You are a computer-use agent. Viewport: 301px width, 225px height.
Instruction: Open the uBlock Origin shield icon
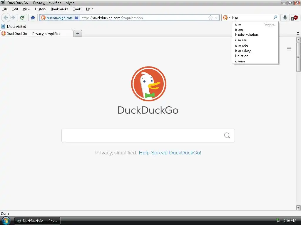point(295,18)
